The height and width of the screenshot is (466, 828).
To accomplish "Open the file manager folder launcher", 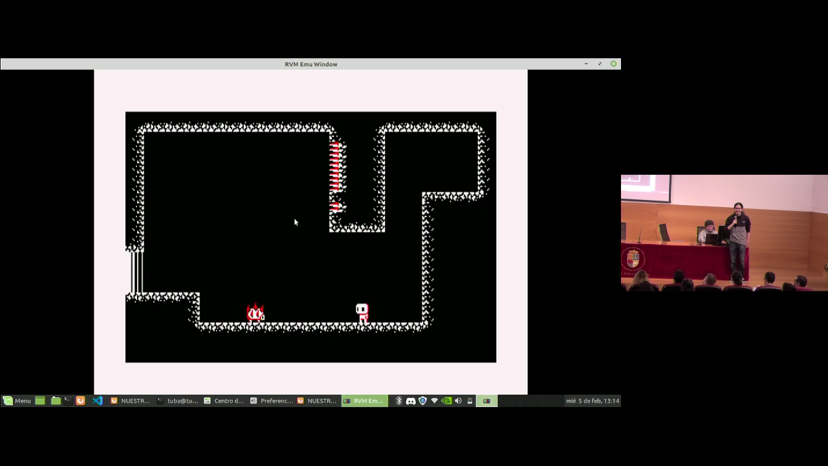I will (56, 401).
